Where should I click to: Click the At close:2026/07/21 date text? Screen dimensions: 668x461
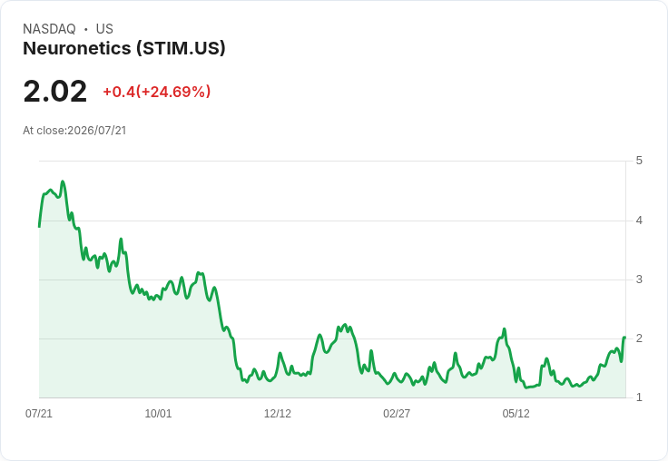point(74,131)
